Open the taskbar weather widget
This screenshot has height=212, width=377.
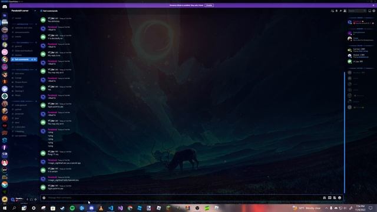click(x=306, y=208)
